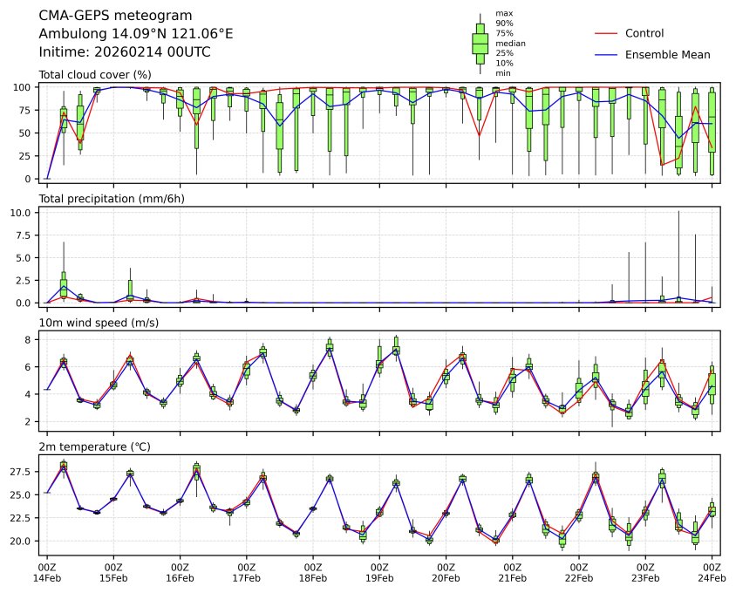Click the 27.5 tick on temperature axis
736x593 pixels.
22,472
